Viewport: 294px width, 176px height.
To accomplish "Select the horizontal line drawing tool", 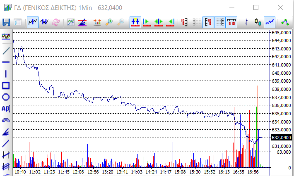I will [6, 62].
